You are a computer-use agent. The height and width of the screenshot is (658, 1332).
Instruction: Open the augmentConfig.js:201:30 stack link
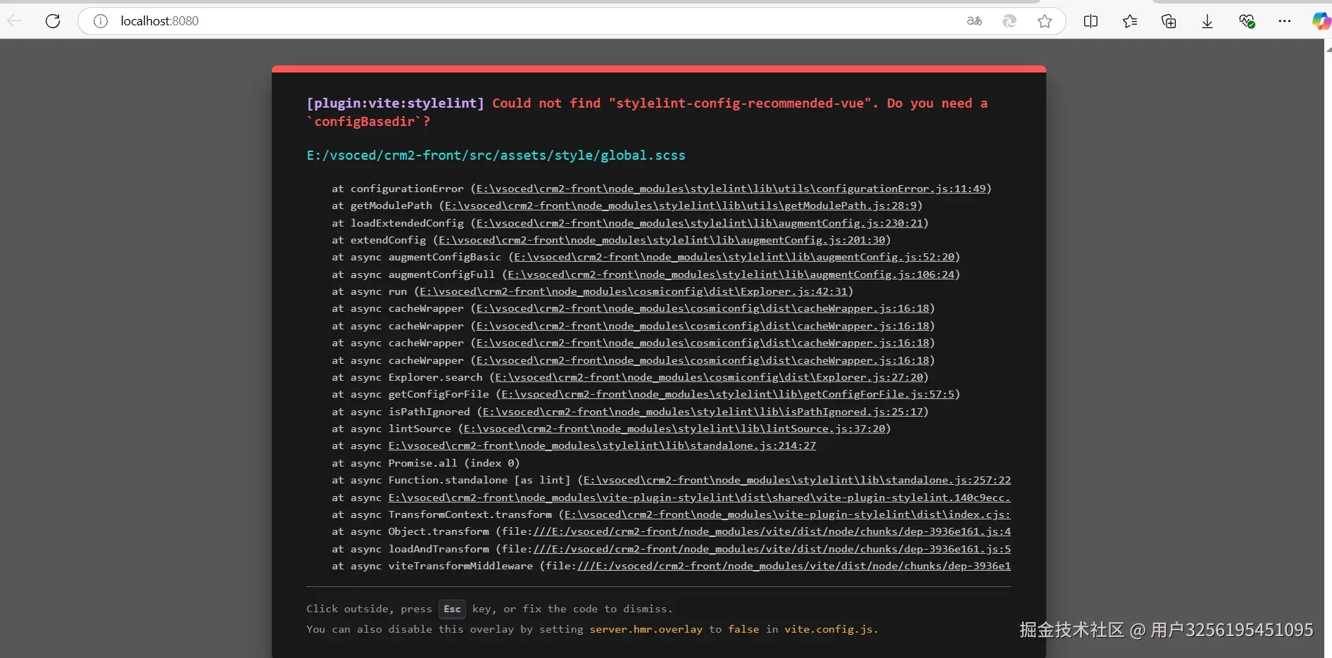coord(662,240)
